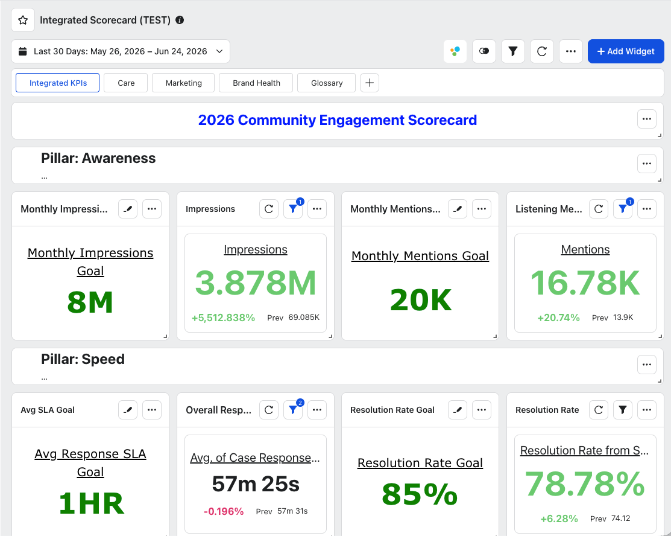The image size is (671, 536).
Task: Open more options on Overall Response widget
Action: [x=317, y=410]
